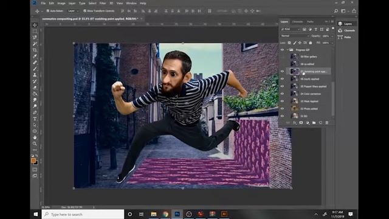Click the Edit Toolbar three-dots icon

pyautogui.click(x=35, y=150)
